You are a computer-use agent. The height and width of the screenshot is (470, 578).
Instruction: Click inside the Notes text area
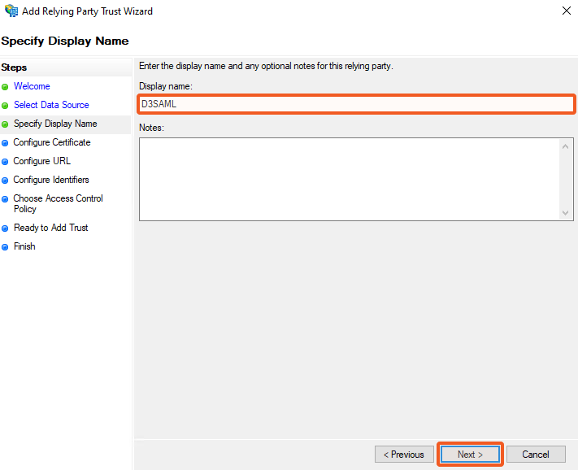350,179
